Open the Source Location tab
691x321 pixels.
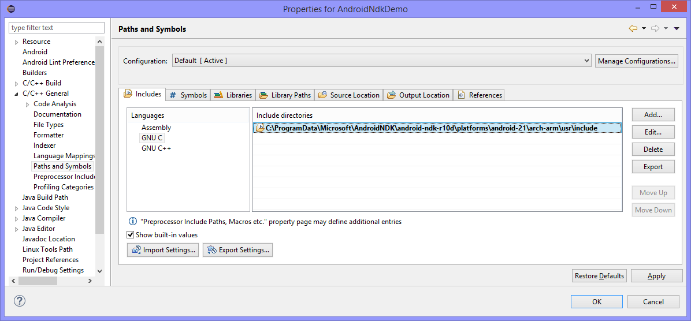[x=349, y=95]
